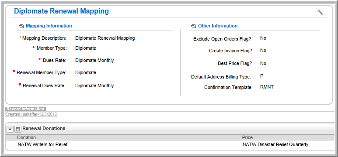The width and height of the screenshot is (338, 157).
Task: Click Best Price Flag value No
Action: (263, 63)
